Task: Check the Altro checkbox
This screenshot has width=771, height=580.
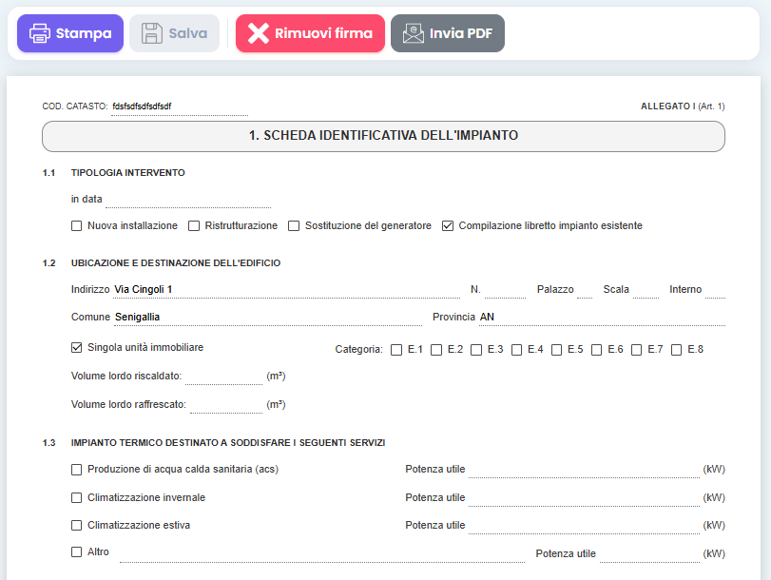Action: click(x=76, y=552)
